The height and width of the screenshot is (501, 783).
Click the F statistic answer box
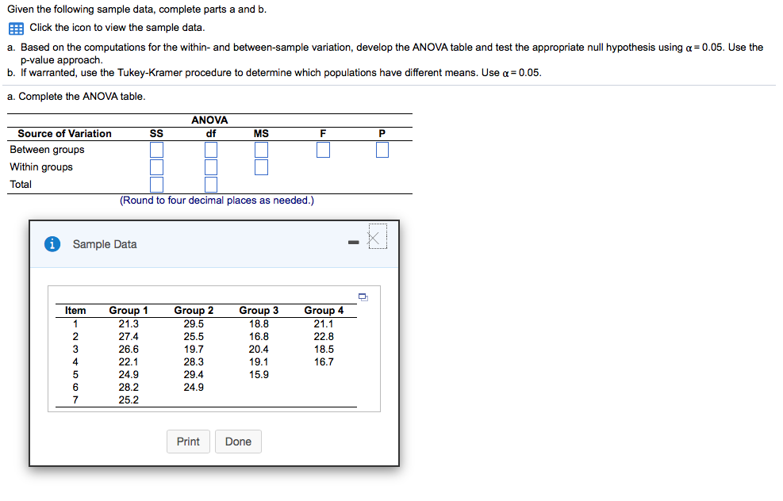point(323,149)
